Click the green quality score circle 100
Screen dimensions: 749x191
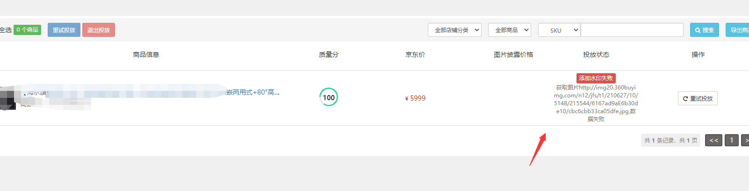[329, 97]
